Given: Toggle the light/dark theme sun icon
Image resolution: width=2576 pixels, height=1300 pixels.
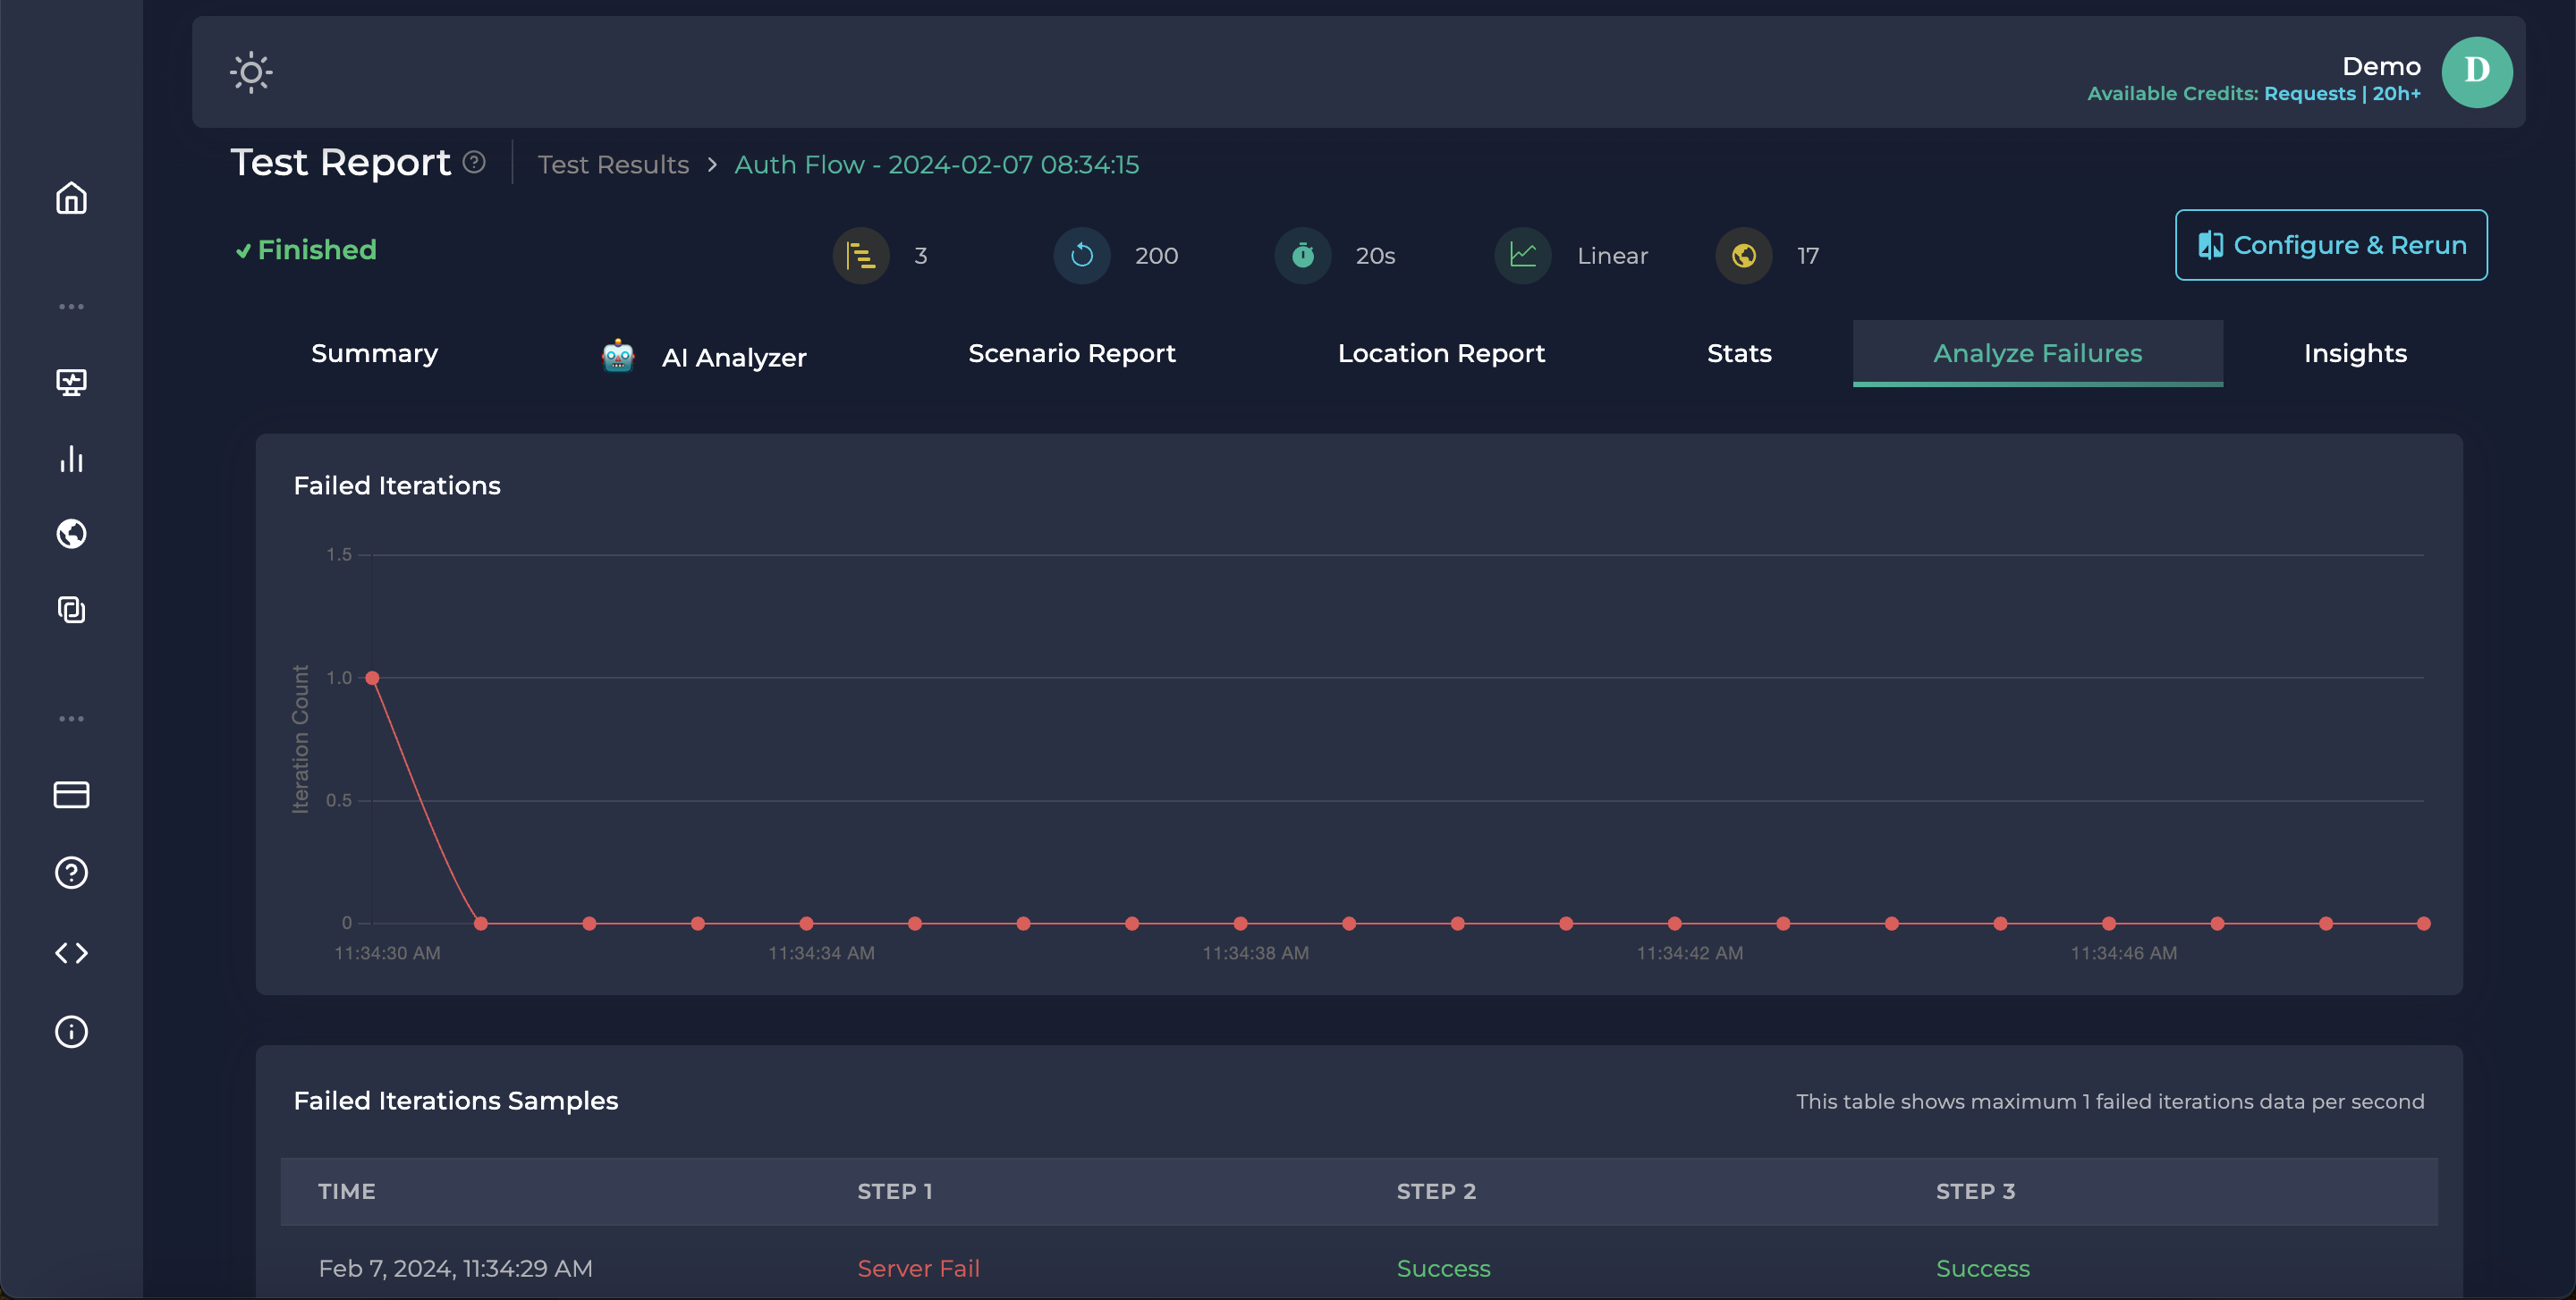Looking at the screenshot, I should coord(251,72).
